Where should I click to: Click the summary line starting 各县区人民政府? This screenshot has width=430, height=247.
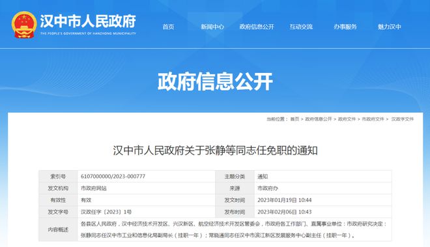click(234, 224)
